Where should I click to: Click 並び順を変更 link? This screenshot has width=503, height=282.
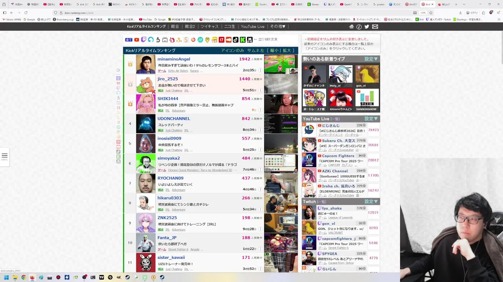click(268, 40)
